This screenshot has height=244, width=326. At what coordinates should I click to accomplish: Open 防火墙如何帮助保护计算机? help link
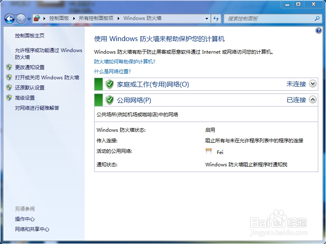tap(125, 62)
